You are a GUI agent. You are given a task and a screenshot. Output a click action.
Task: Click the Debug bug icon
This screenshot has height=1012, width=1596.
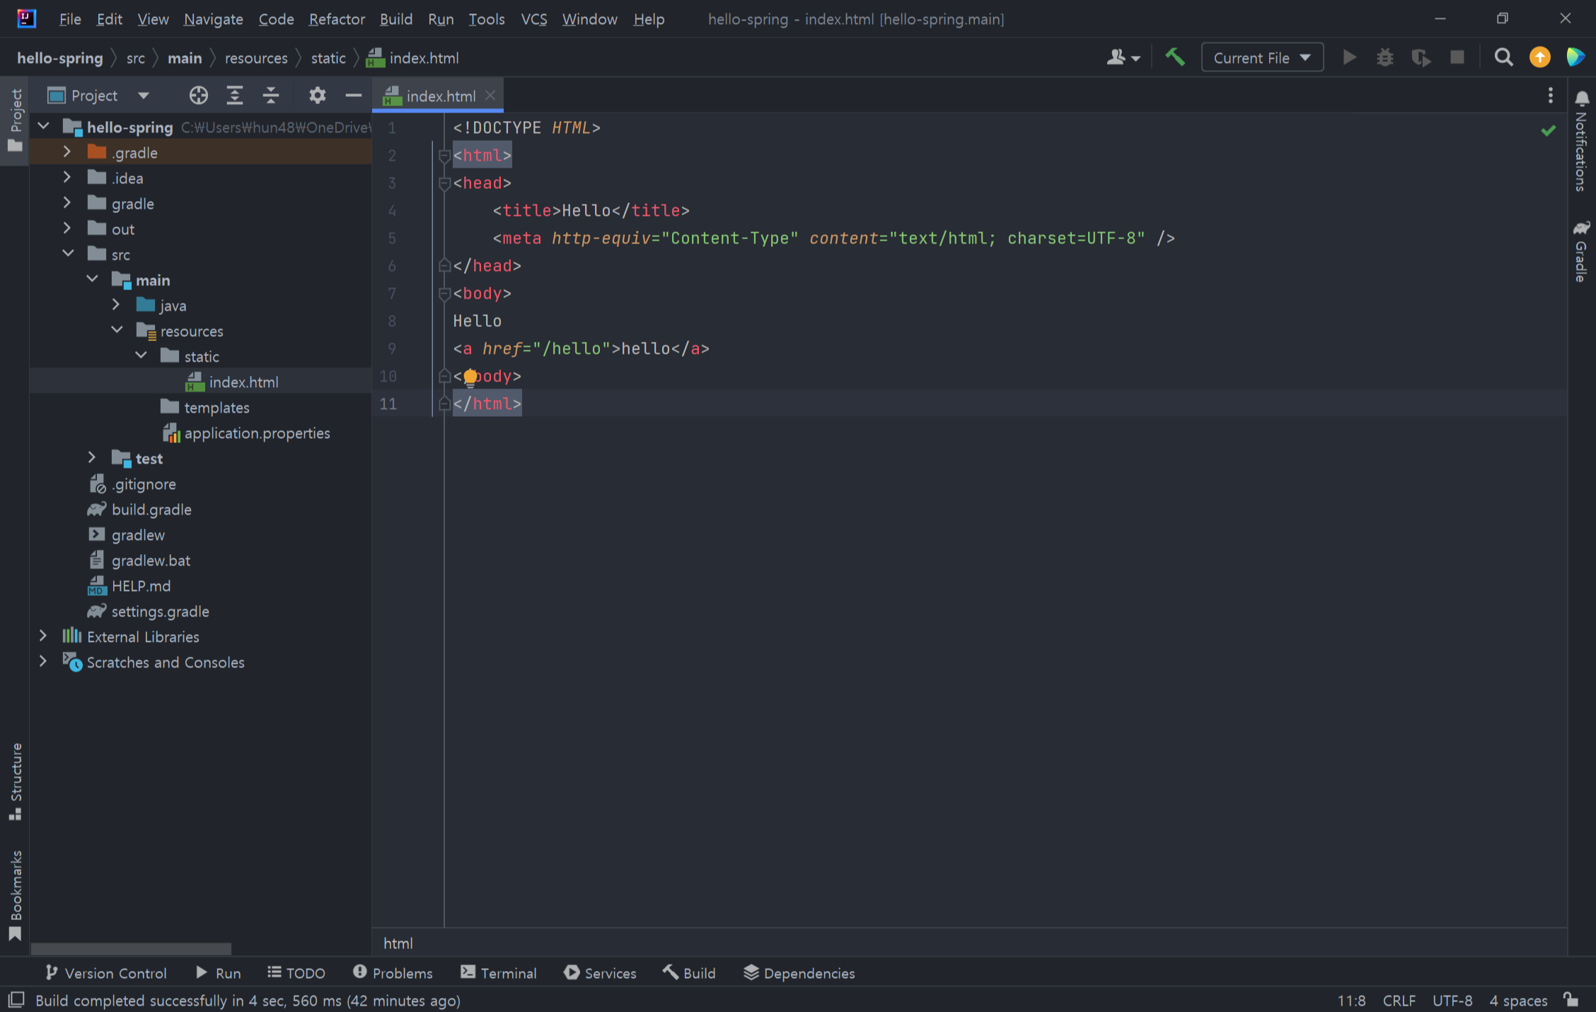[x=1384, y=57]
